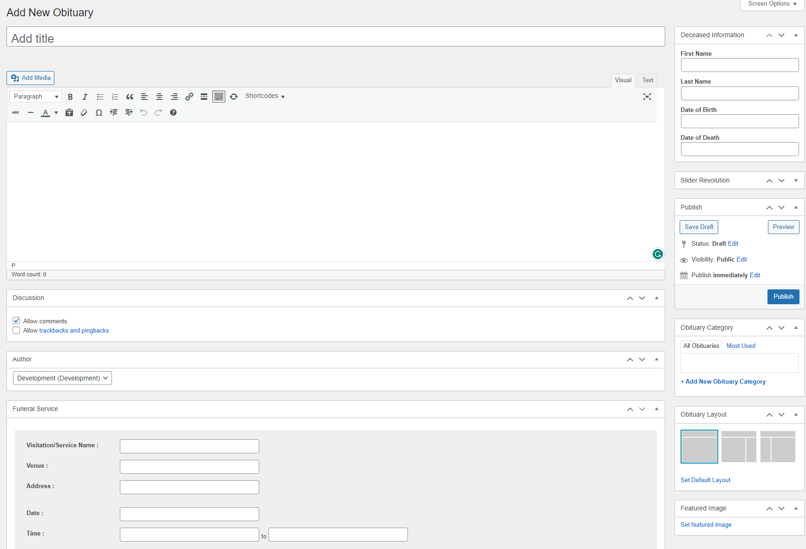
Task: Open the Grammarly widget in editor
Action: (657, 254)
